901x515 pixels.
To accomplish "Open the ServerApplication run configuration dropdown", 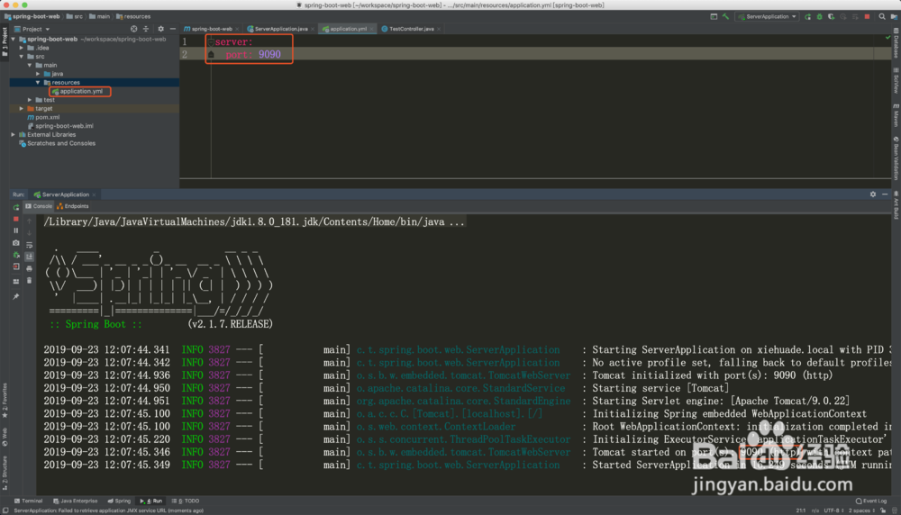I will pyautogui.click(x=768, y=16).
